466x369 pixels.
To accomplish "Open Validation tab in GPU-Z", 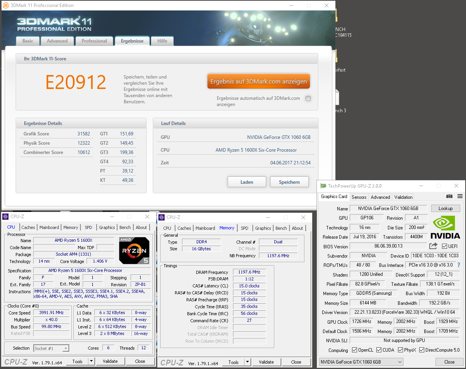I will [403, 197].
